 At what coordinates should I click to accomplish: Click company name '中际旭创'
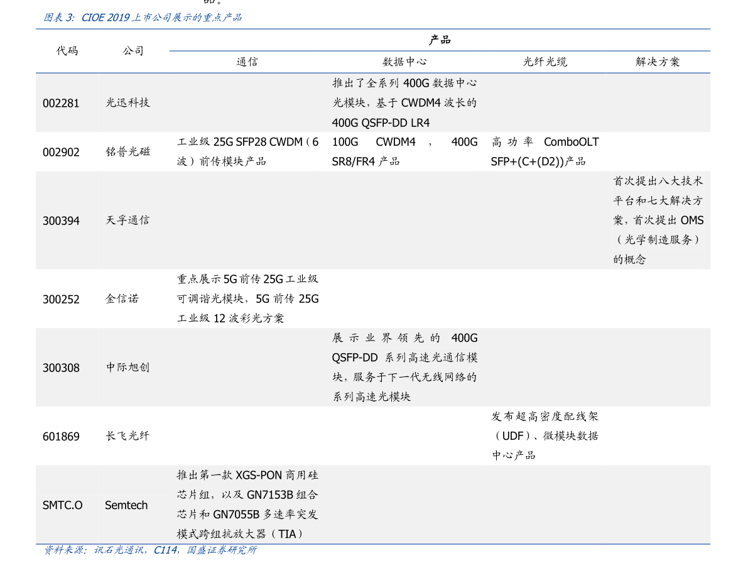tap(127, 368)
